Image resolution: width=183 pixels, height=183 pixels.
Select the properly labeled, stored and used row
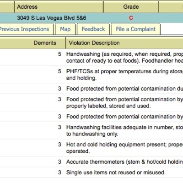tap(91, 102)
